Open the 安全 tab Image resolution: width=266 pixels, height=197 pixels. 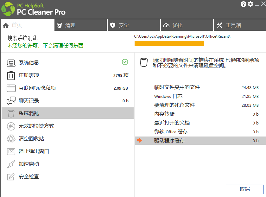134,25
